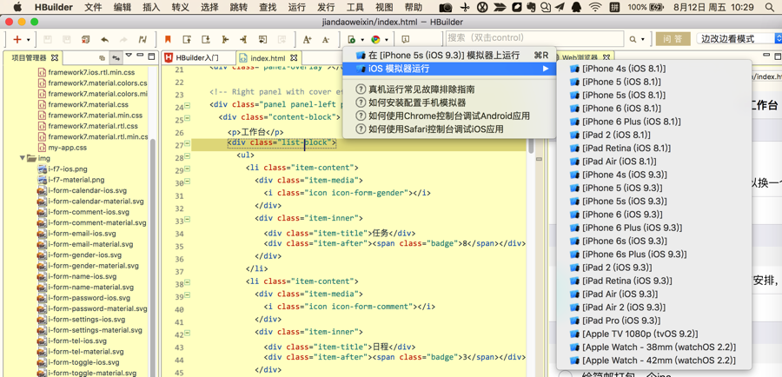The width and height of the screenshot is (782, 377).
Task: Click the close-all files toolbar icon with red X
Action: 86,39
